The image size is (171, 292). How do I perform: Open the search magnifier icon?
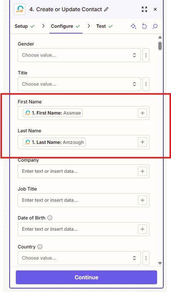155,26
